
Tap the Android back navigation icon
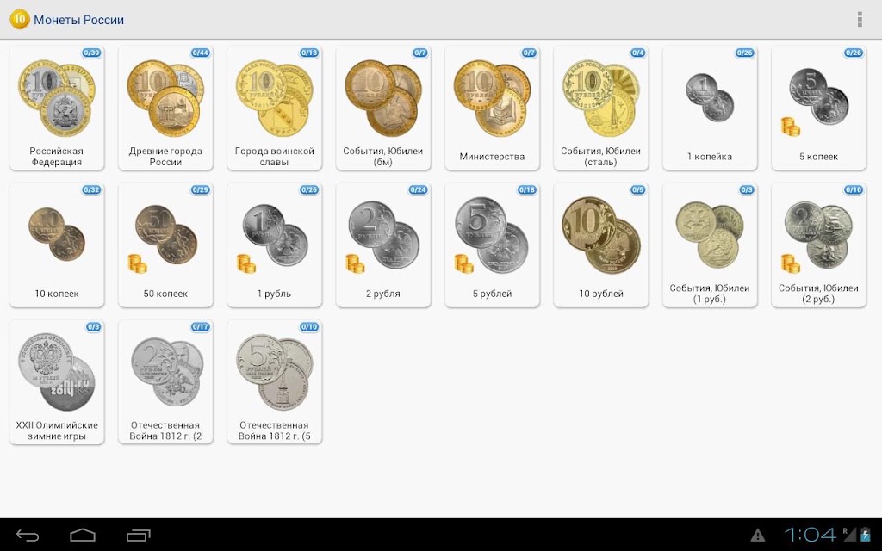pos(27,535)
